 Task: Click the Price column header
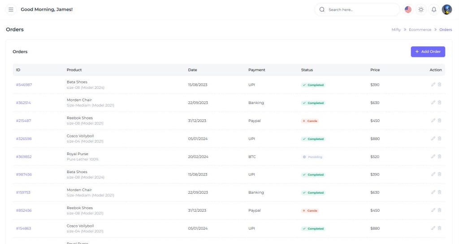tap(375, 70)
